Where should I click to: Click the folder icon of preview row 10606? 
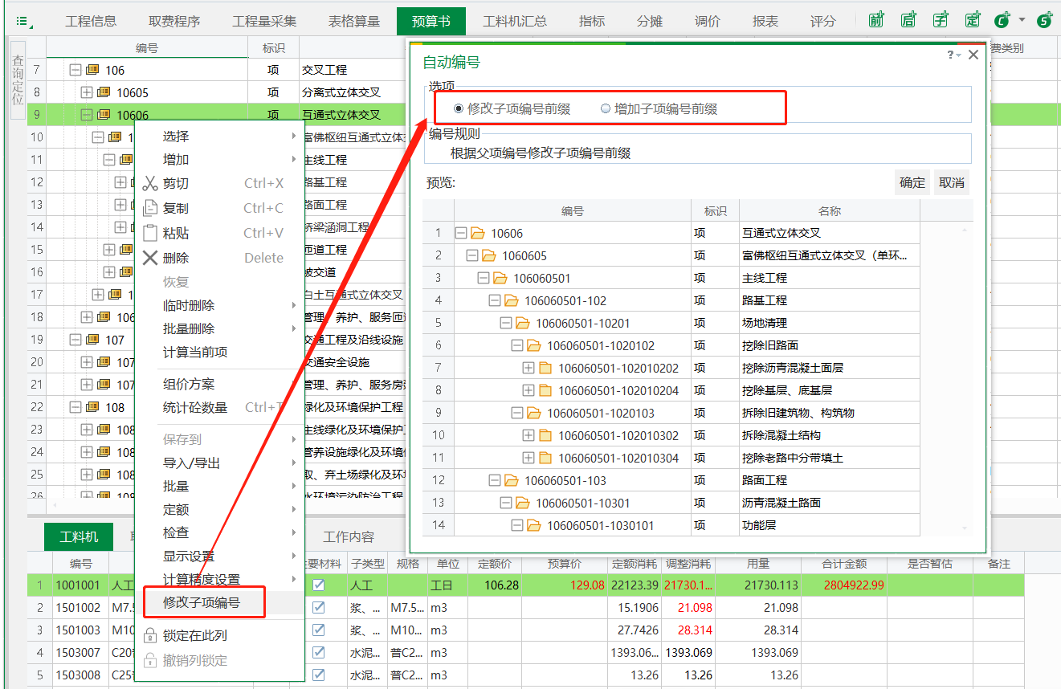478,234
